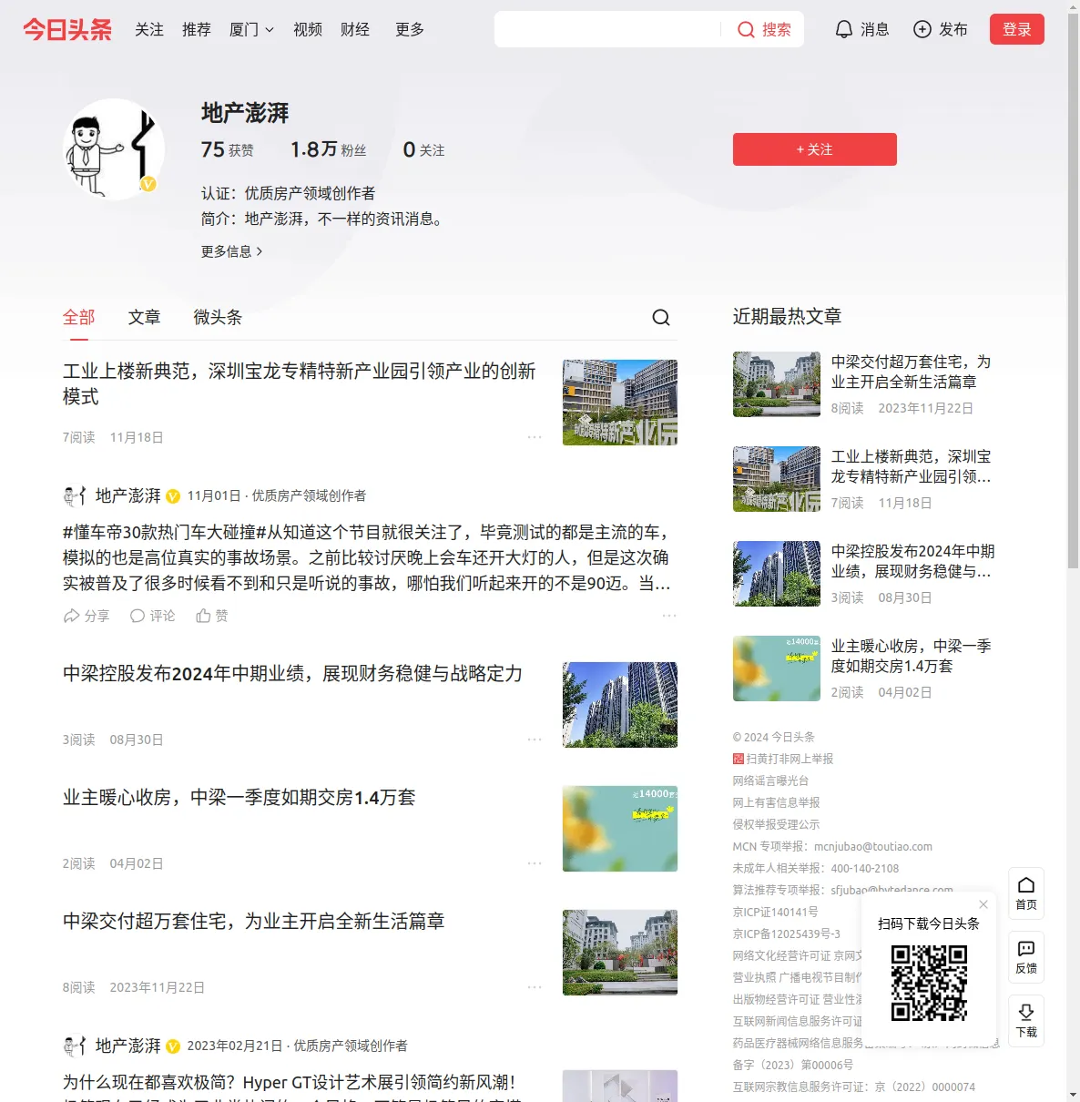This screenshot has width=1080, height=1102.
Task: Click the 1.8万 粉丝 follower count
Action: coord(328,149)
